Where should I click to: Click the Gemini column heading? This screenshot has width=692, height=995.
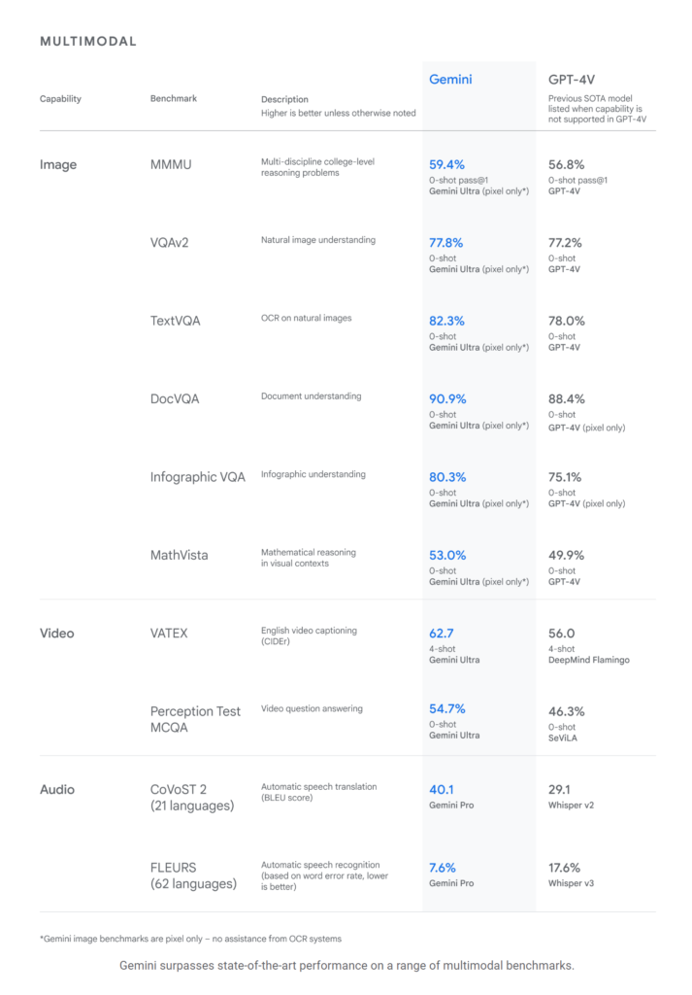[450, 80]
